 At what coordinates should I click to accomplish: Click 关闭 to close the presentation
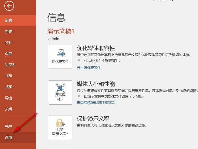9,109
